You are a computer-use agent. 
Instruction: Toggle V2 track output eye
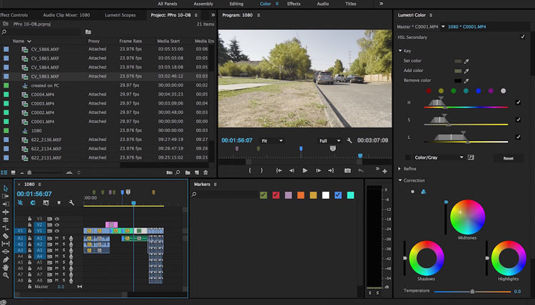[57, 225]
